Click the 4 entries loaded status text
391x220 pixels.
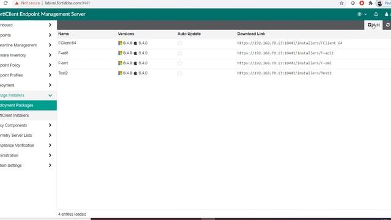pyautogui.click(x=72, y=215)
